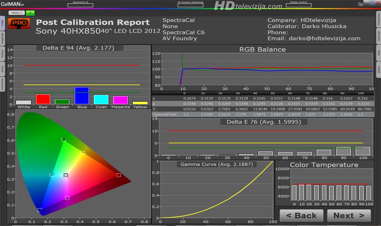Click the red primary point on CIE chart
The image size is (381, 226).
118,175
